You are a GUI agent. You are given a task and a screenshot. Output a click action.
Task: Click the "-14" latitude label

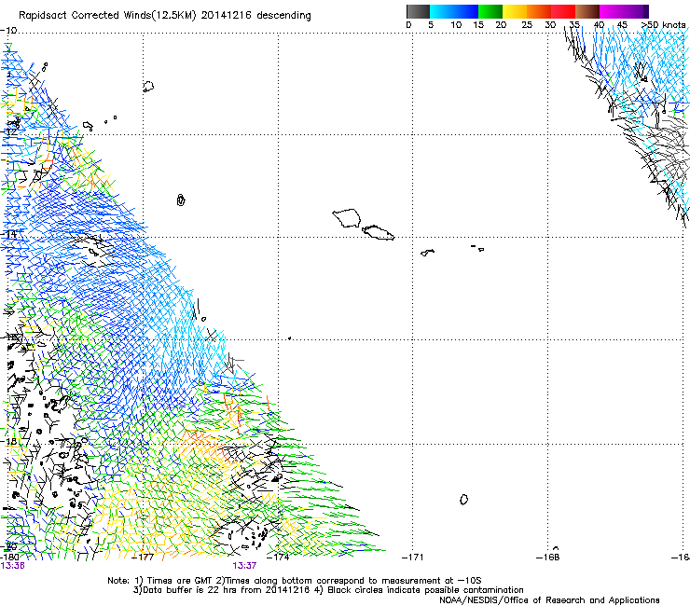click(8, 234)
